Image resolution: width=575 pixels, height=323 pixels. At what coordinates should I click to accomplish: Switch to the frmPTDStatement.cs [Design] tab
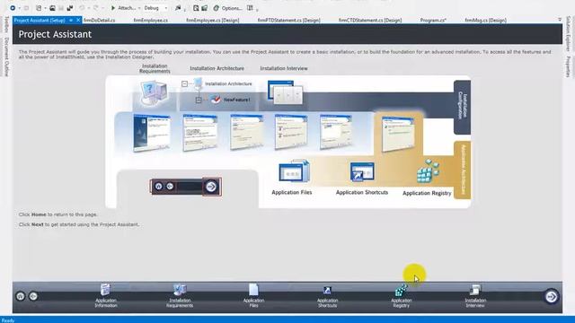289,20
